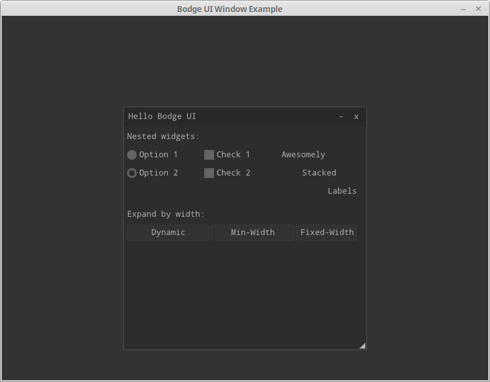Click the Min-Width button

(252, 233)
